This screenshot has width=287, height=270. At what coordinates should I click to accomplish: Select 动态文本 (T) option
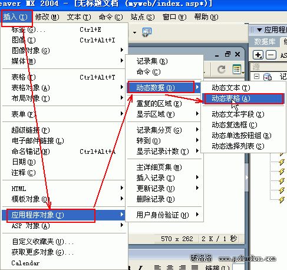231,88
